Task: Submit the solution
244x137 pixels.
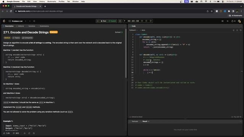Action: (112, 21)
